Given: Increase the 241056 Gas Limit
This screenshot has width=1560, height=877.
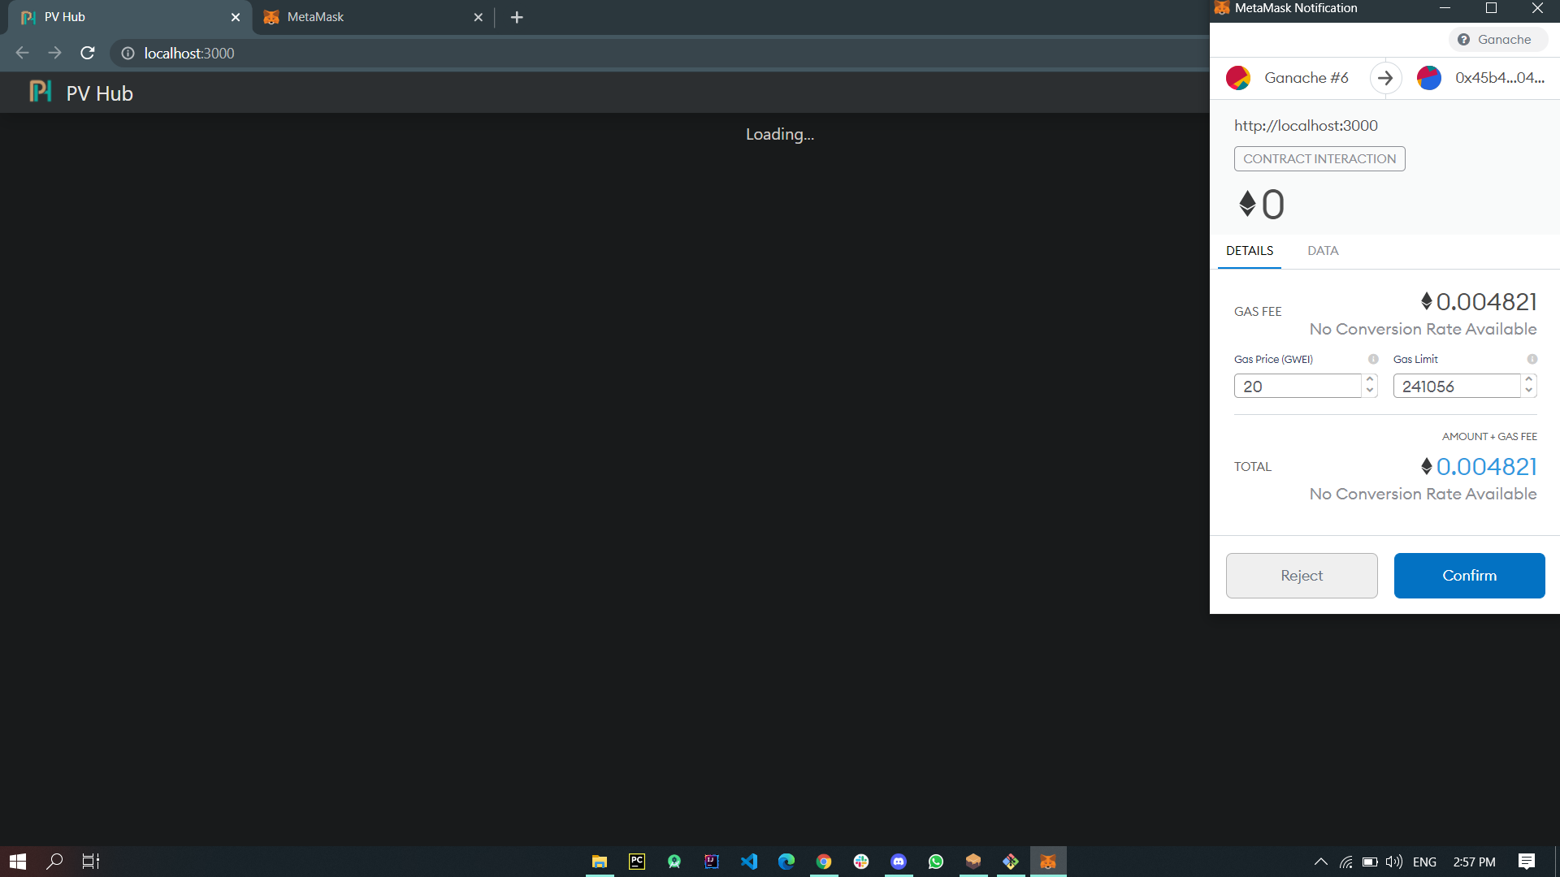Looking at the screenshot, I should point(1528,381).
